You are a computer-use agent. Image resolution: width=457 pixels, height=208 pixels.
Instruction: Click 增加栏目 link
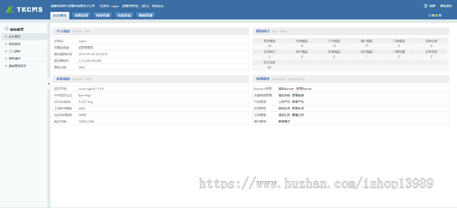[284, 115]
